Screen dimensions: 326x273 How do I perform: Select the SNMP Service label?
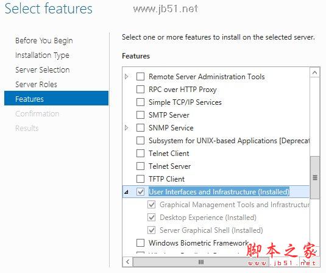(171, 127)
